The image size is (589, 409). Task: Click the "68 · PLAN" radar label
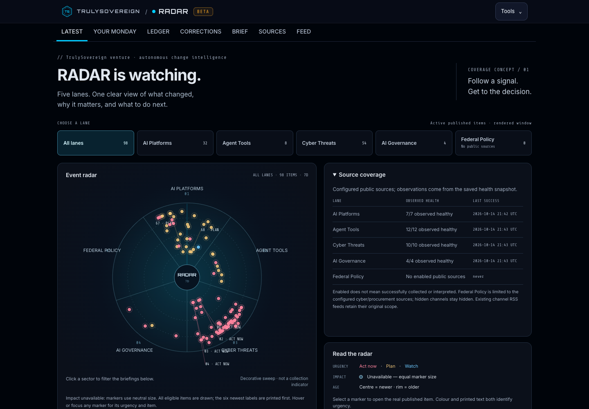coord(210,230)
